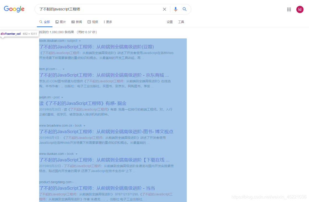Viewport: 309px width, 202px height.
Task: Click the magnifying glass search icon
Action: point(185,9)
